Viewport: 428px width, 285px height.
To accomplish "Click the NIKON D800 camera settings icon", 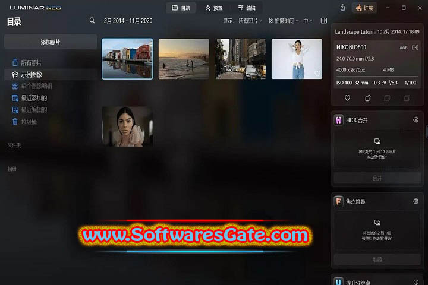I will point(415,47).
